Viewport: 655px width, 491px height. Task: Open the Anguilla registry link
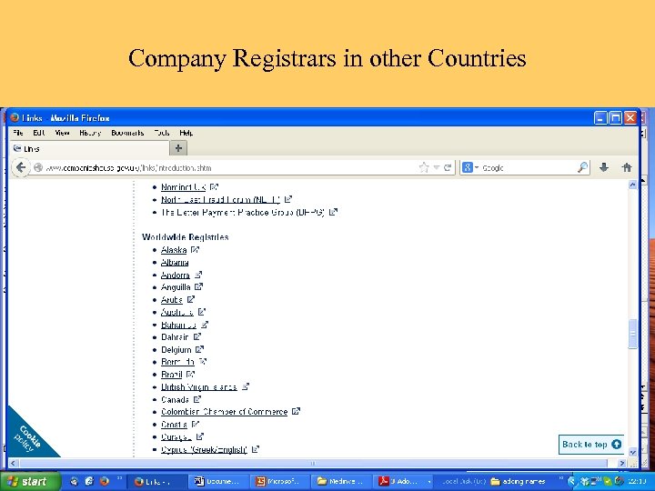pos(176,287)
